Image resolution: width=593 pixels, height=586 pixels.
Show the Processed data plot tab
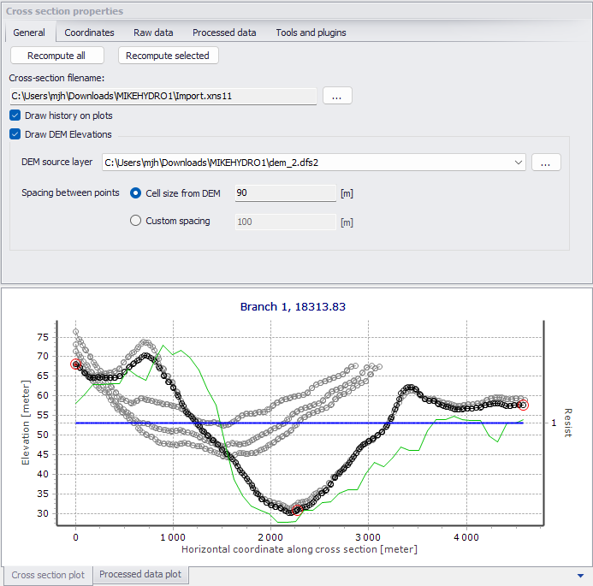point(140,574)
